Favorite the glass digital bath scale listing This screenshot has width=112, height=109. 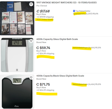click(31, 41)
